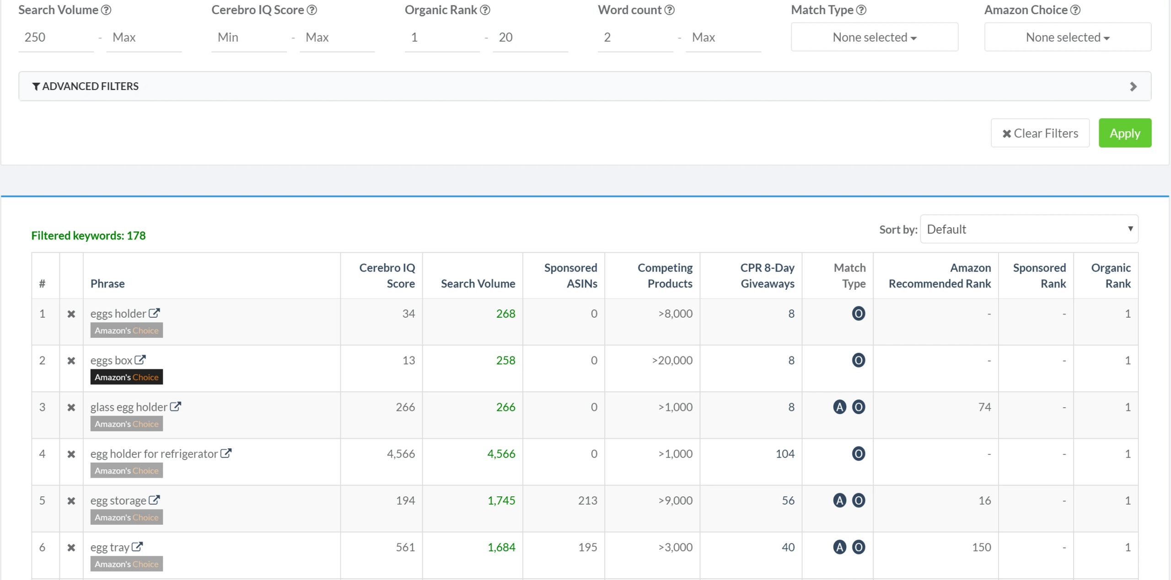The width and height of the screenshot is (1171, 580).
Task: Click the 'O' organic badge for eggs holder
Action: coord(858,314)
